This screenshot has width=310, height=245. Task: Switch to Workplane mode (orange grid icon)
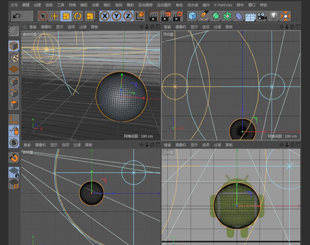[x=14, y=69]
